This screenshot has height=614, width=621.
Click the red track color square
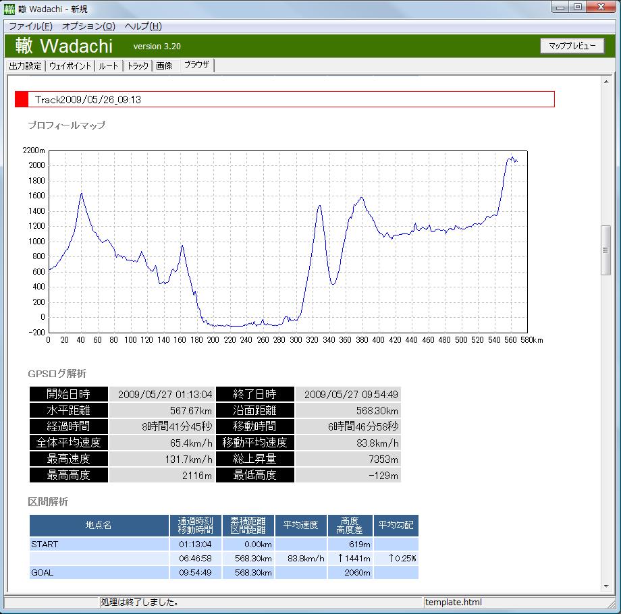pos(22,99)
